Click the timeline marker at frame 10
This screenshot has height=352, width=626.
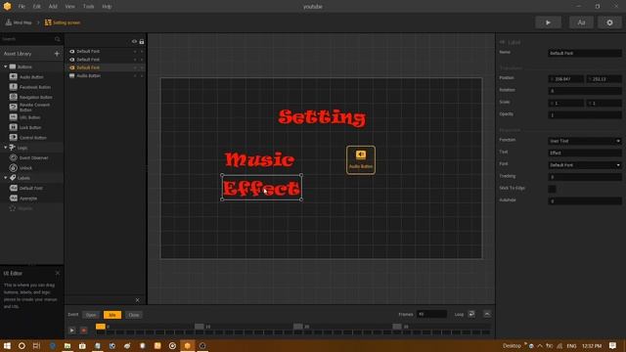coord(200,327)
